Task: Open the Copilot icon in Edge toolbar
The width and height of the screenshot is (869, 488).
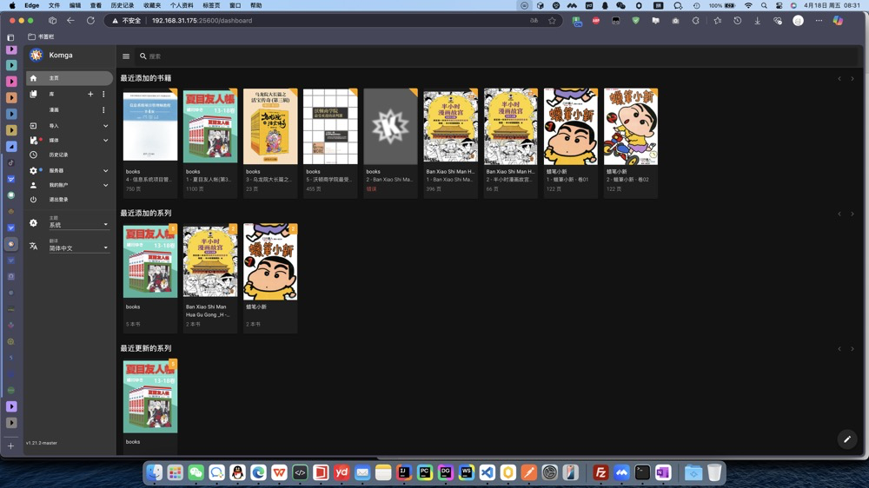Action: click(x=838, y=21)
